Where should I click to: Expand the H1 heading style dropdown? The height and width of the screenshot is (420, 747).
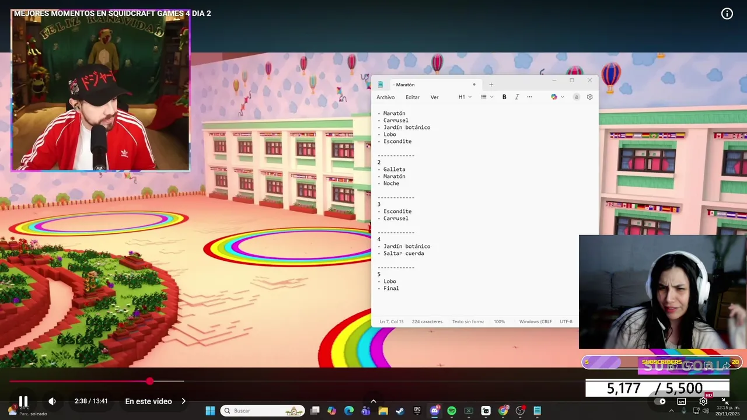[x=465, y=97]
